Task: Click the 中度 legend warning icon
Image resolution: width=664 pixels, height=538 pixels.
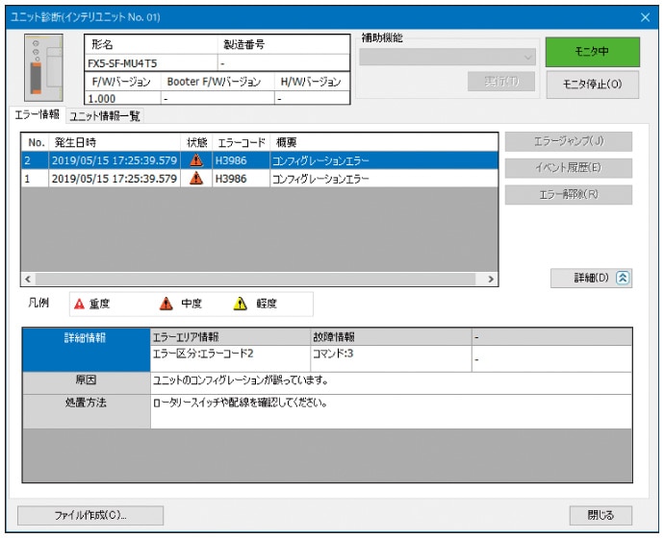Action: tap(166, 304)
